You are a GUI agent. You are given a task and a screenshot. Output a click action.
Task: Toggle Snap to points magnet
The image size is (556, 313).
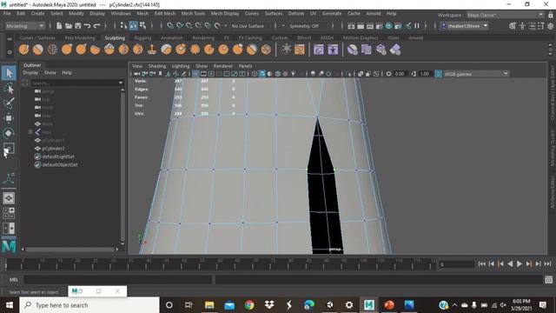[x=189, y=26]
